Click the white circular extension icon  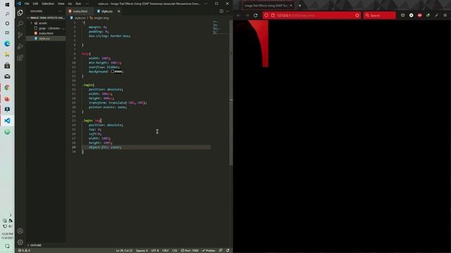[412, 15]
